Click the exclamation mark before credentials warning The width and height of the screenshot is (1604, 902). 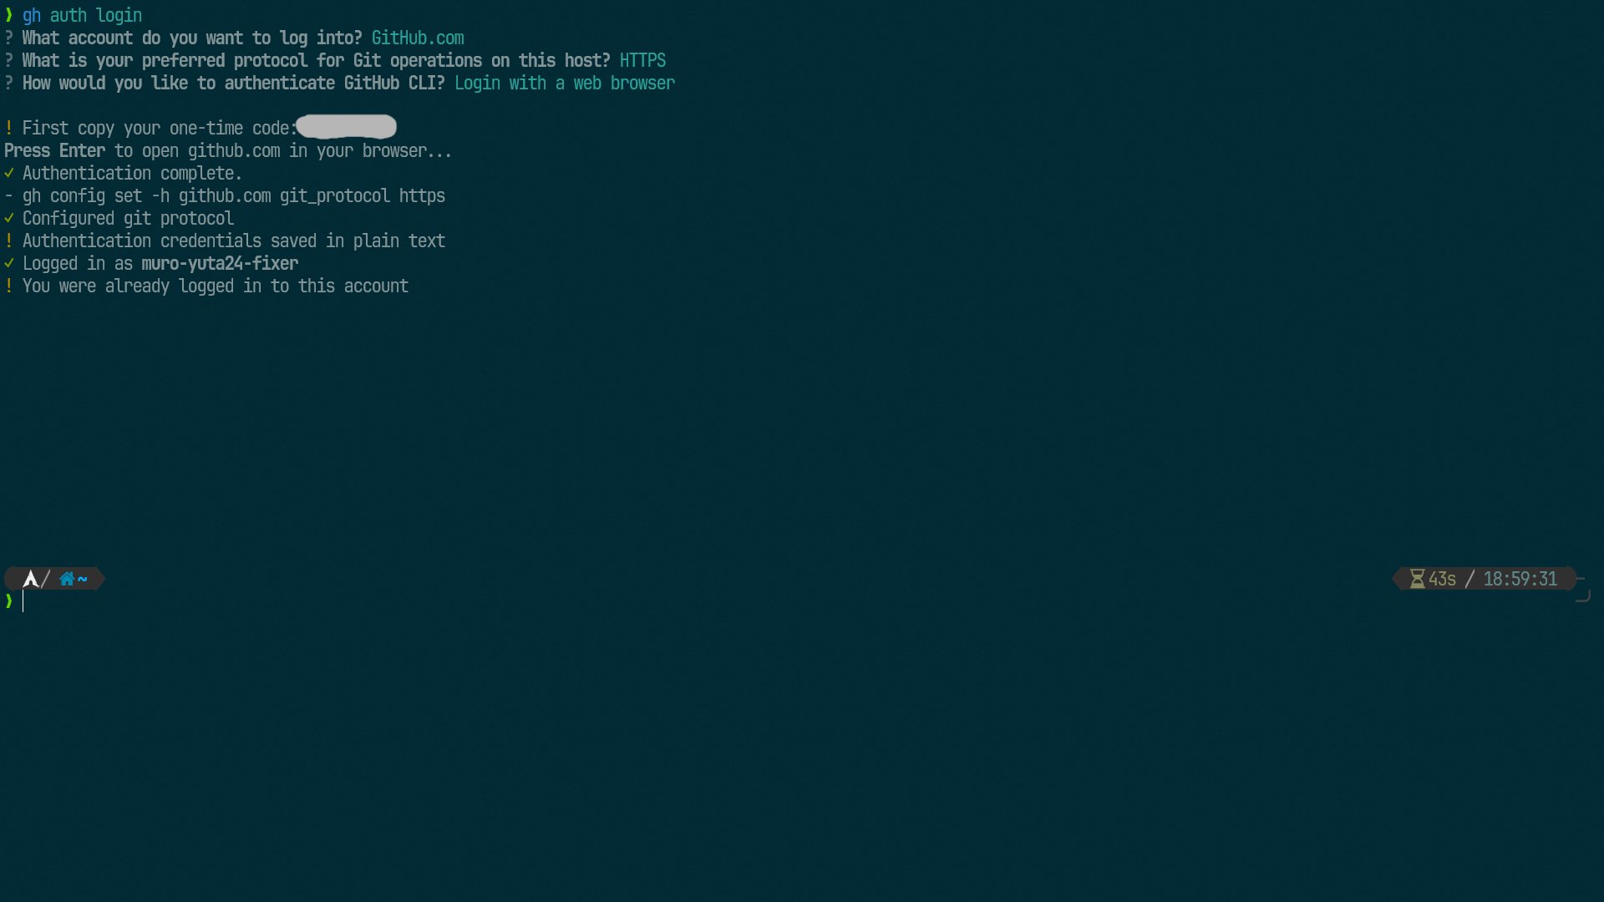(8, 241)
